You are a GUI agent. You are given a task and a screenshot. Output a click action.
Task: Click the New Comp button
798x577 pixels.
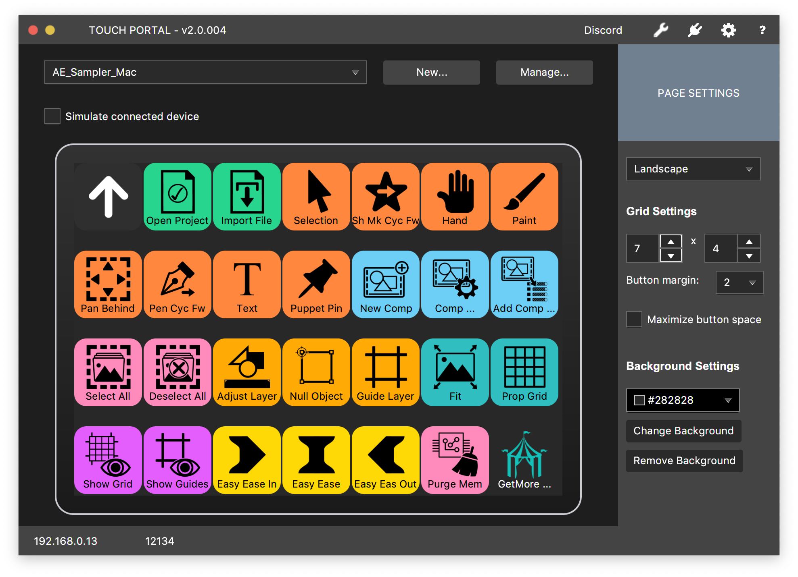(x=385, y=284)
